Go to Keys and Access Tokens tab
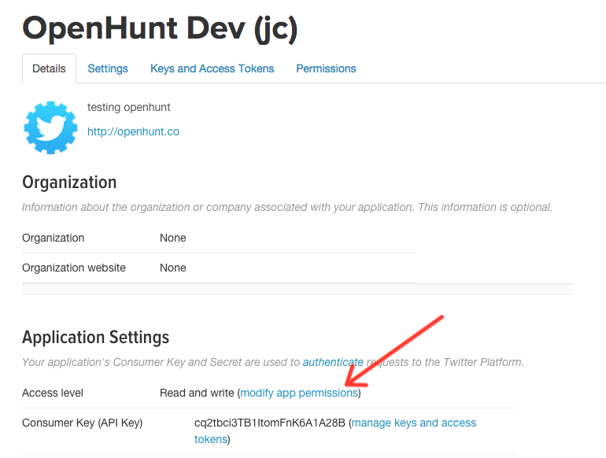This screenshot has width=606, height=458. tap(212, 68)
